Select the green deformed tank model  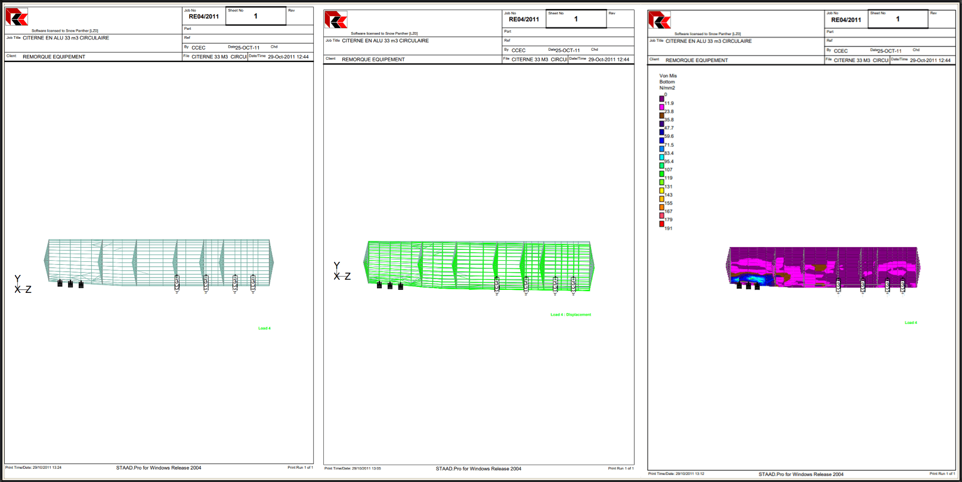coord(479,266)
